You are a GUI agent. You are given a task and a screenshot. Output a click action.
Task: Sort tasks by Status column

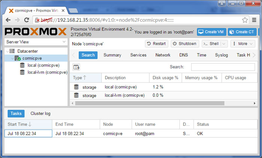click(x=225, y=124)
